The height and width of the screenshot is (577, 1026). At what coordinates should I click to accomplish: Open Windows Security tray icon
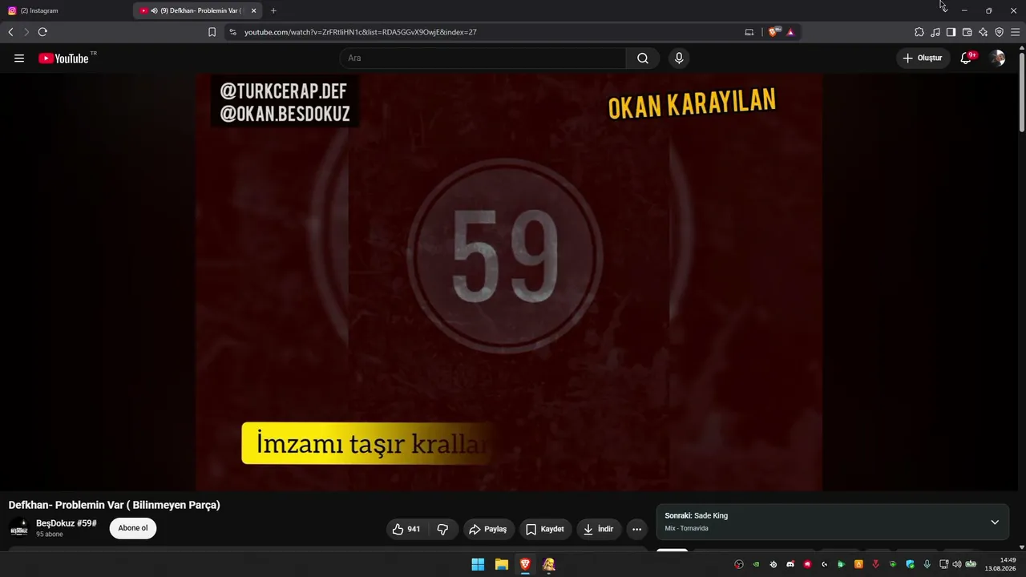click(x=910, y=564)
